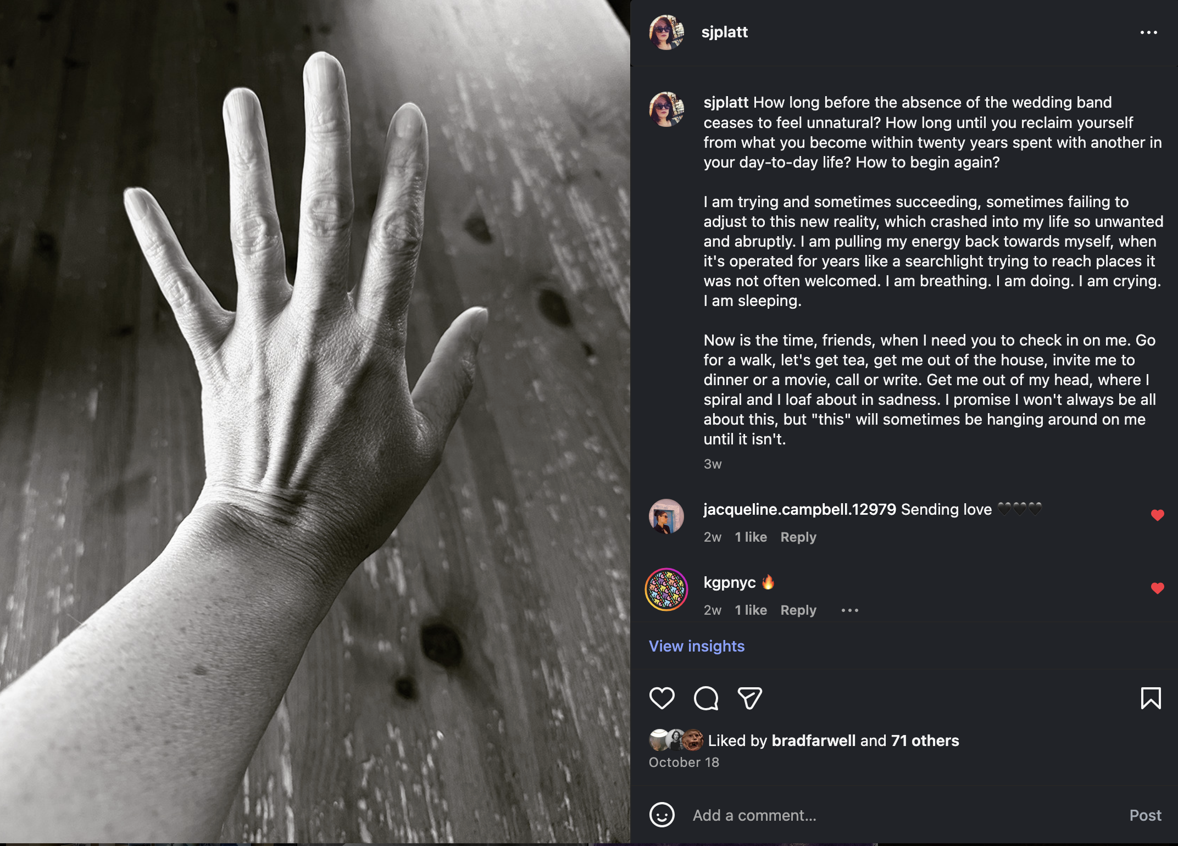Share the post with the paper plane icon
Screen dimensions: 1178x846
749,698
